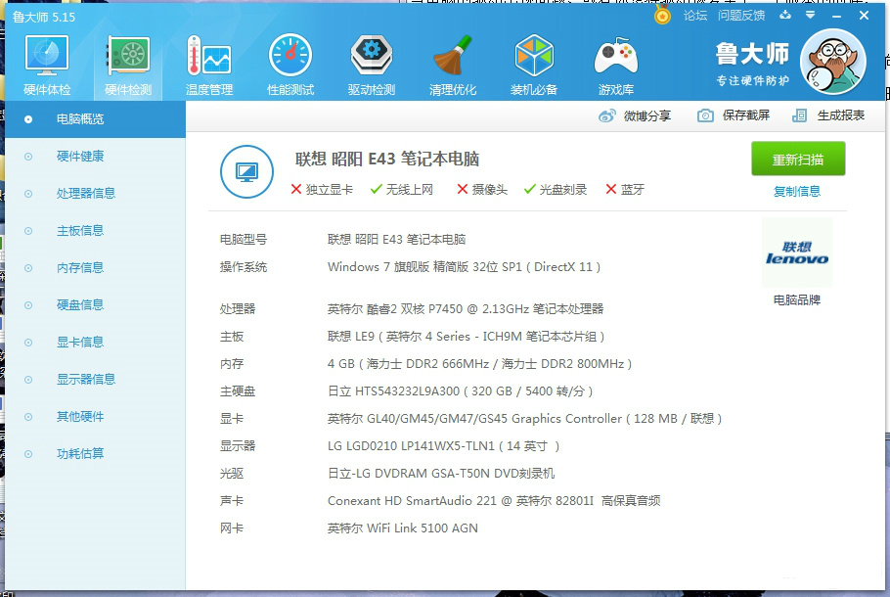This screenshot has height=597, width=890.
Task: Click 保存截屏 save screenshot
Action: pos(746,115)
